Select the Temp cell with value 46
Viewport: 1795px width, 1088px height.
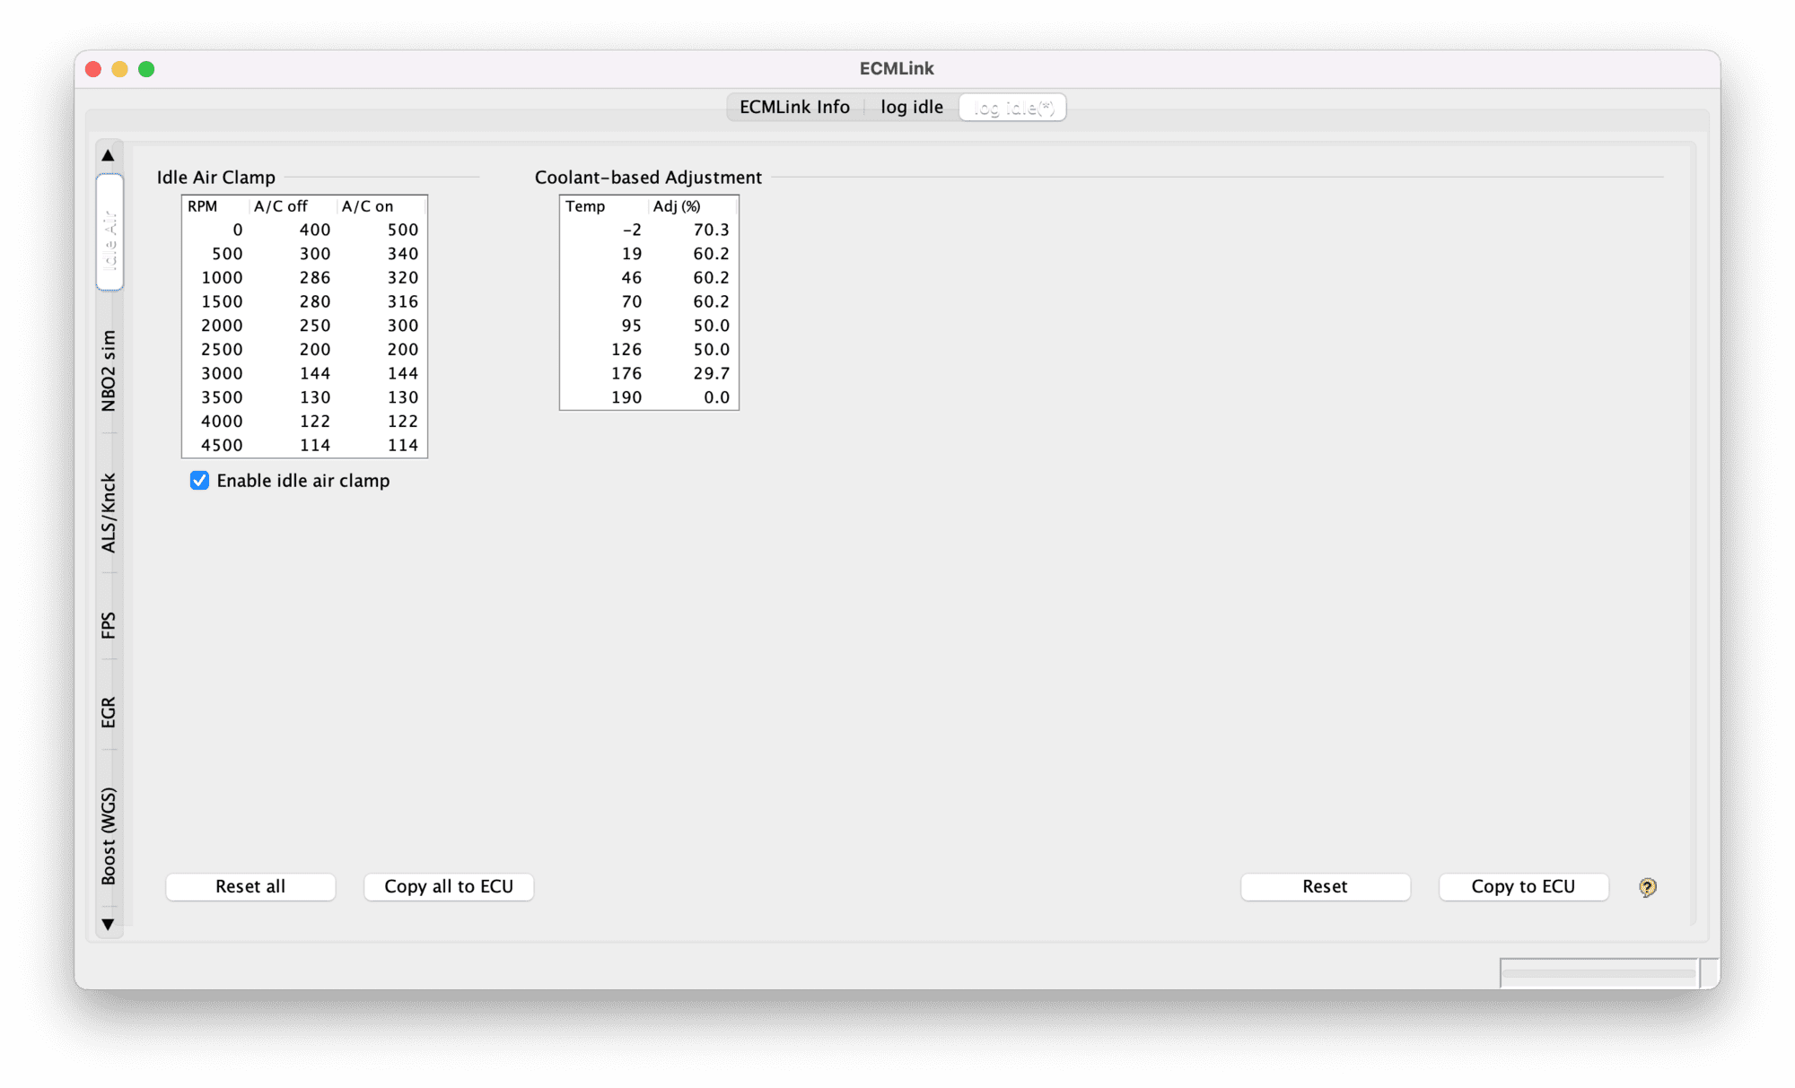pos(604,277)
